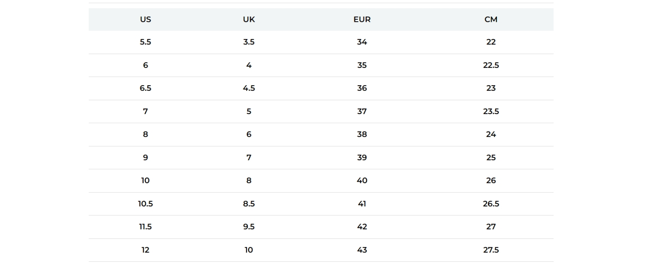Select US size 11.5 cell

[x=145, y=227]
